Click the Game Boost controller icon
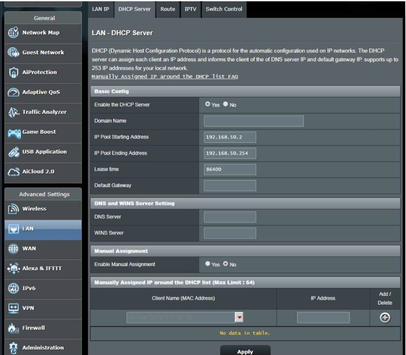This screenshot has width=406, height=355. click(14, 132)
